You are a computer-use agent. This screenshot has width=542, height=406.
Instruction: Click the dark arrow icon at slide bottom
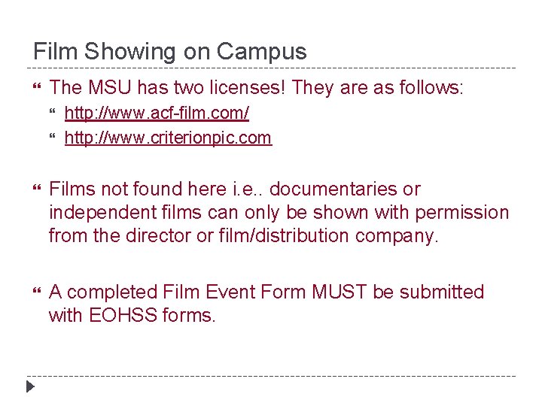pos(30,386)
